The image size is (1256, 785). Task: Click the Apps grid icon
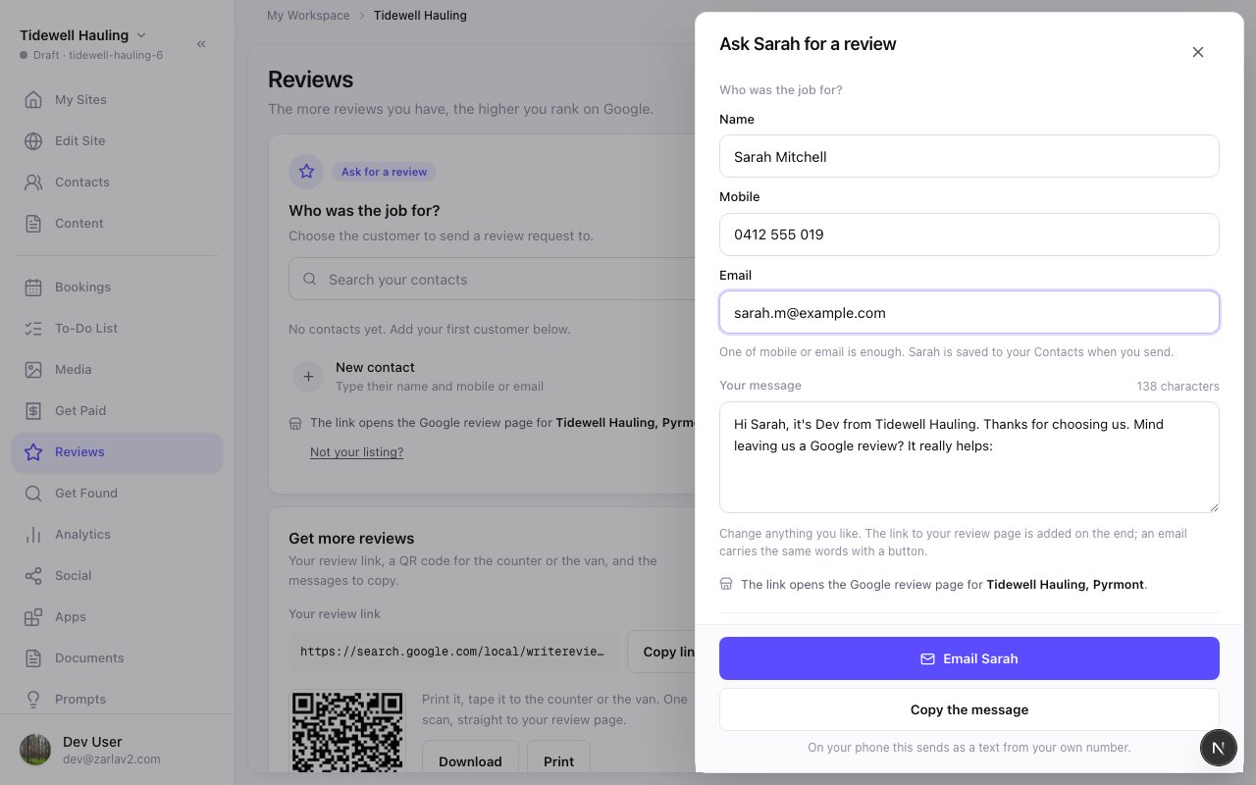pos(33,616)
